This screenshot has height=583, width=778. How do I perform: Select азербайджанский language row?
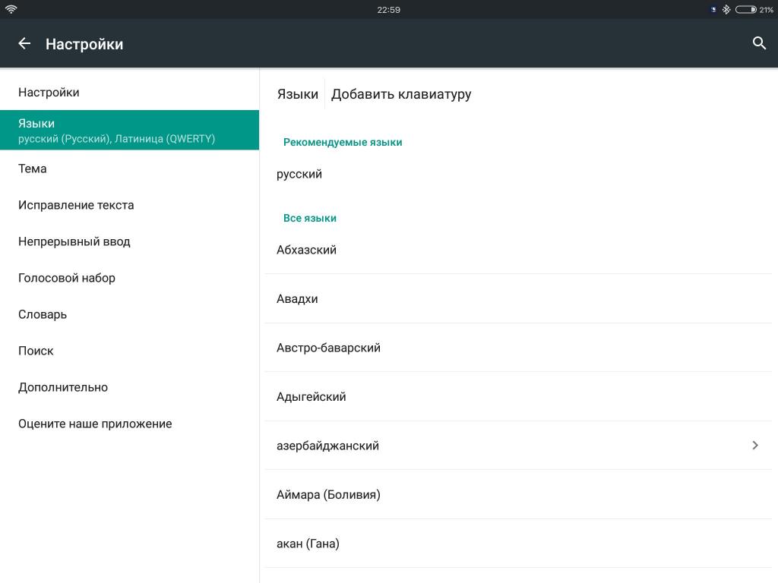click(x=518, y=445)
